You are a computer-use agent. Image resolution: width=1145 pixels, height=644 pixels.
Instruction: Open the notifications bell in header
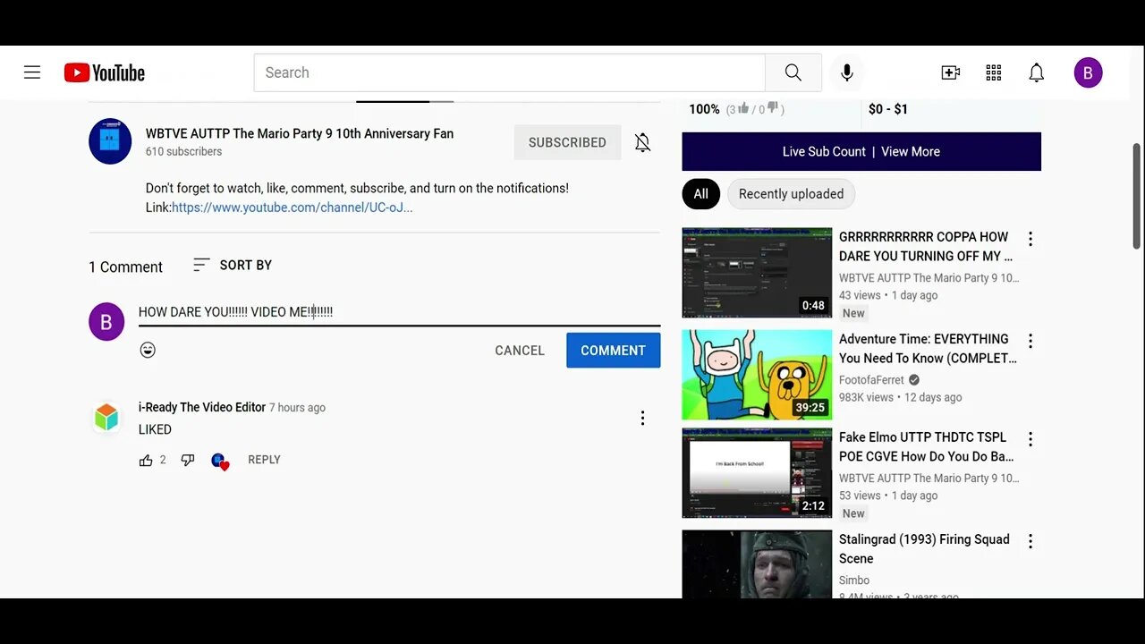point(1037,73)
